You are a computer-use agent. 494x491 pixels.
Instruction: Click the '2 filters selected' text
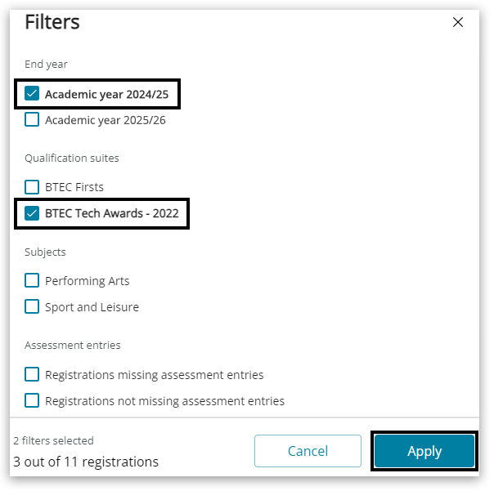coord(53,441)
